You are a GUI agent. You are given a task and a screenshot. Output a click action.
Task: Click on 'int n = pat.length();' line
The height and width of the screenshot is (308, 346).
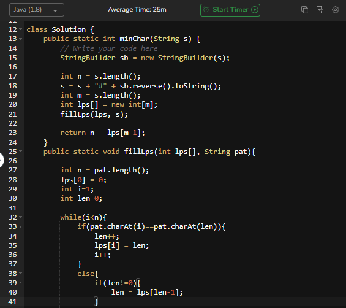point(105,170)
